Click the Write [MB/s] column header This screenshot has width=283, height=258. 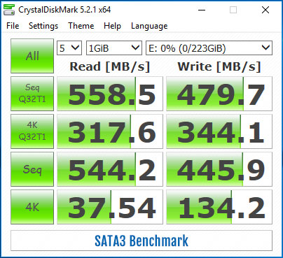219,67
